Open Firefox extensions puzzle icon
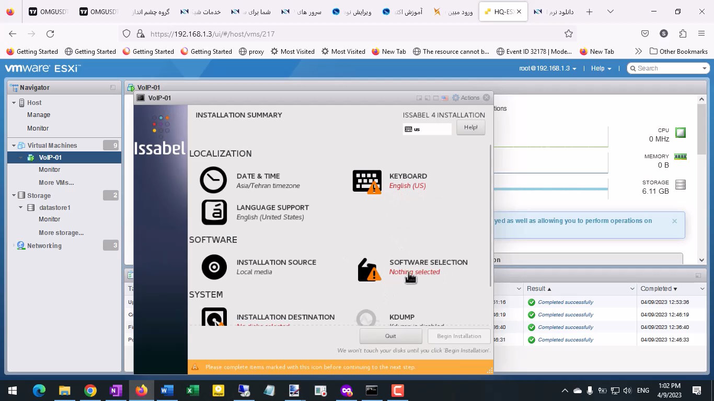The image size is (714, 401). (683, 34)
